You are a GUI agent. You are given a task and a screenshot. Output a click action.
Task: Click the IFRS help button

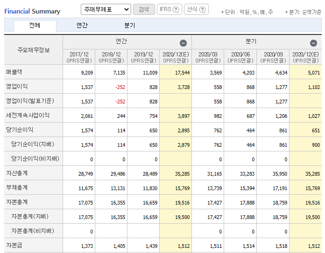[x=170, y=9]
